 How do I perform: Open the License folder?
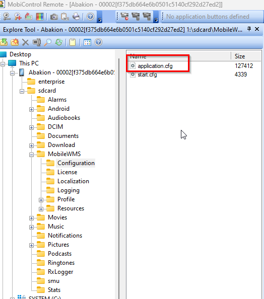pyautogui.click(x=67, y=172)
